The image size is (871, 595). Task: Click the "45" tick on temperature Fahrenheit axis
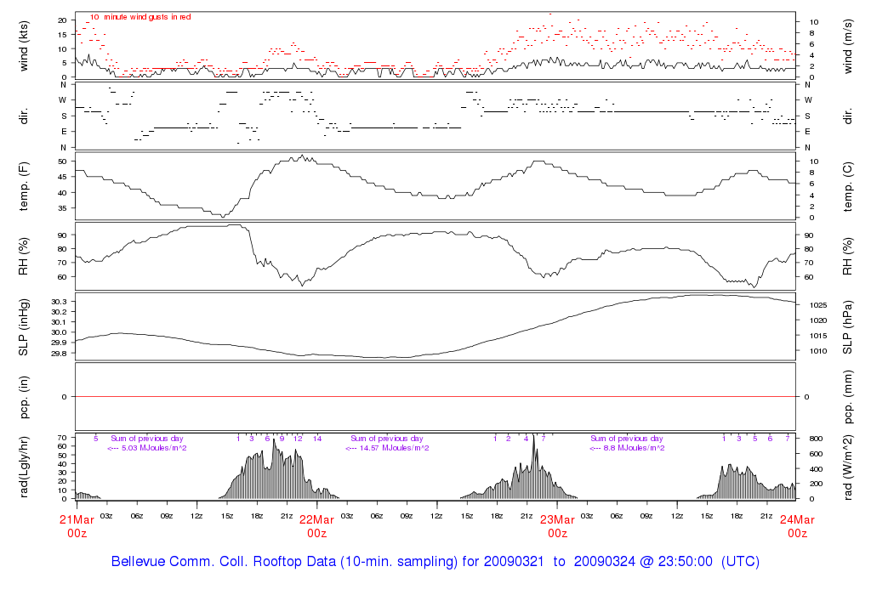point(62,177)
